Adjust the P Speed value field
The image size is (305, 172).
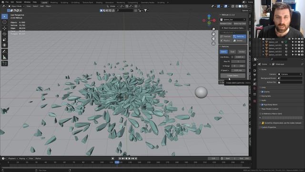point(238,70)
